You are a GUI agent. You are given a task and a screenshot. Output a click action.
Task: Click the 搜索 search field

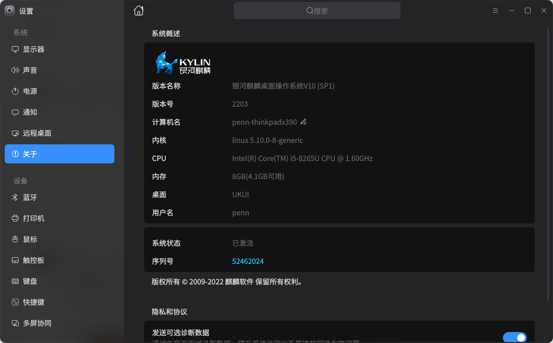[x=317, y=10]
